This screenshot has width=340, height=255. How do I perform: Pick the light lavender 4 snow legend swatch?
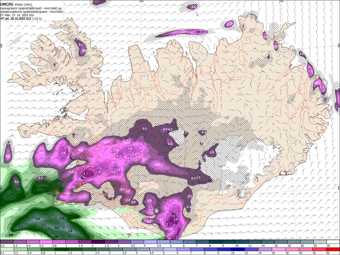150,242
